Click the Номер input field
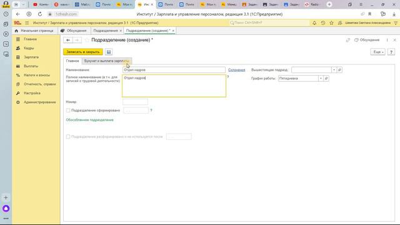This screenshot has height=225, width=400. (135, 102)
